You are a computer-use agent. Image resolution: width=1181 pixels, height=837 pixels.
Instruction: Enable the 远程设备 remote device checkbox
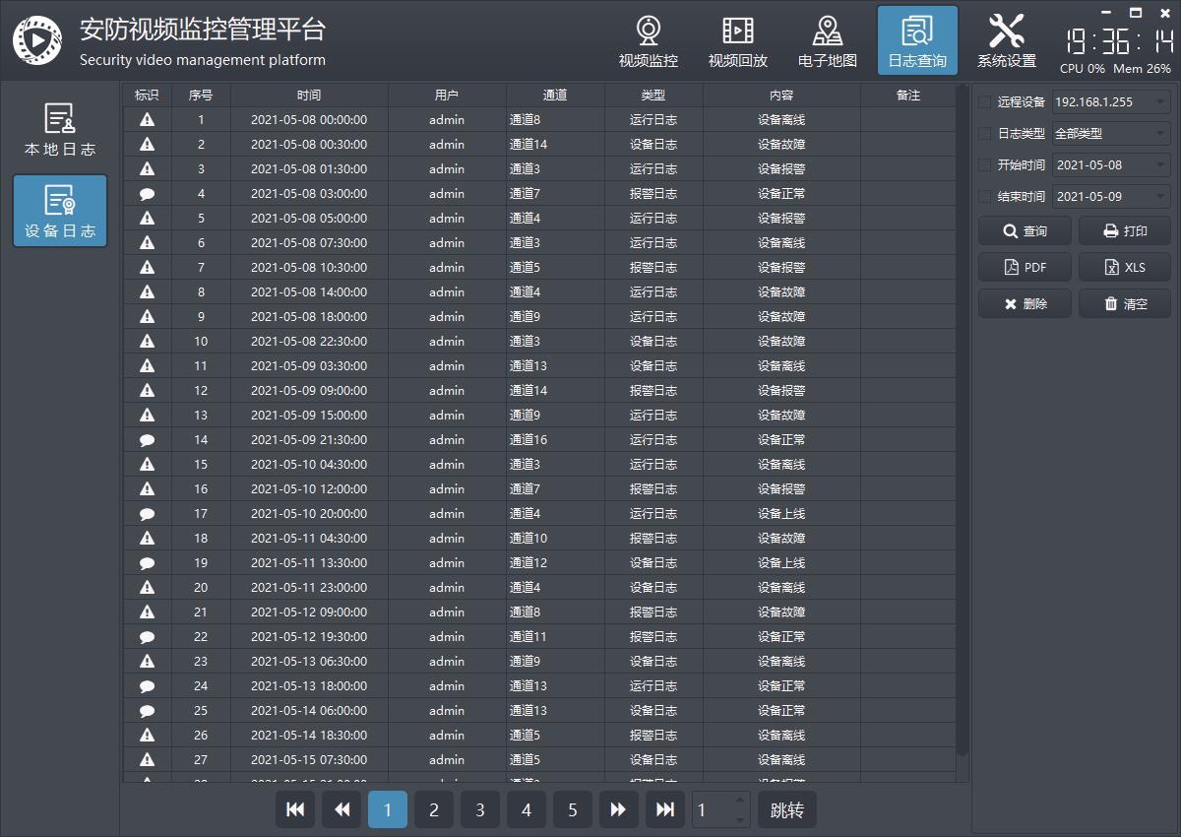985,101
